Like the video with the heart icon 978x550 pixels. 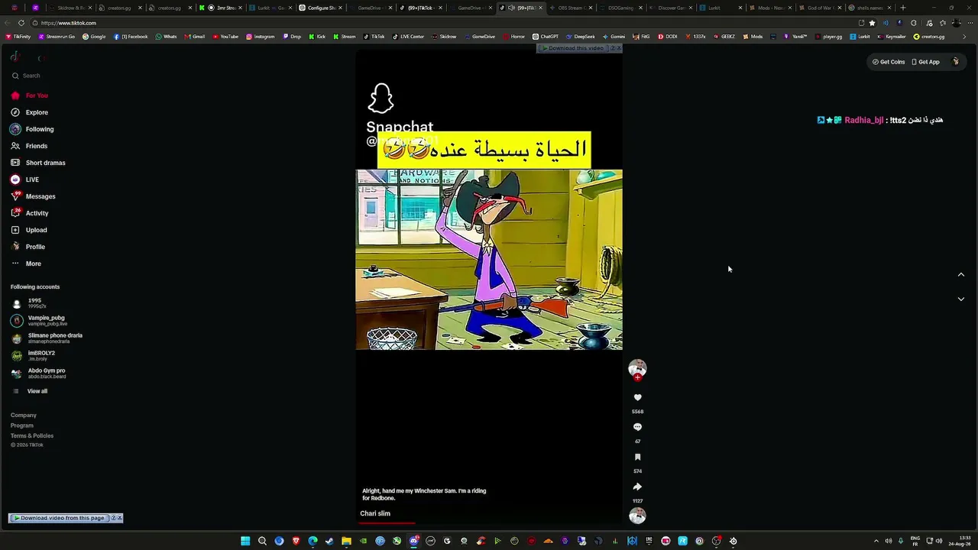[x=637, y=397]
